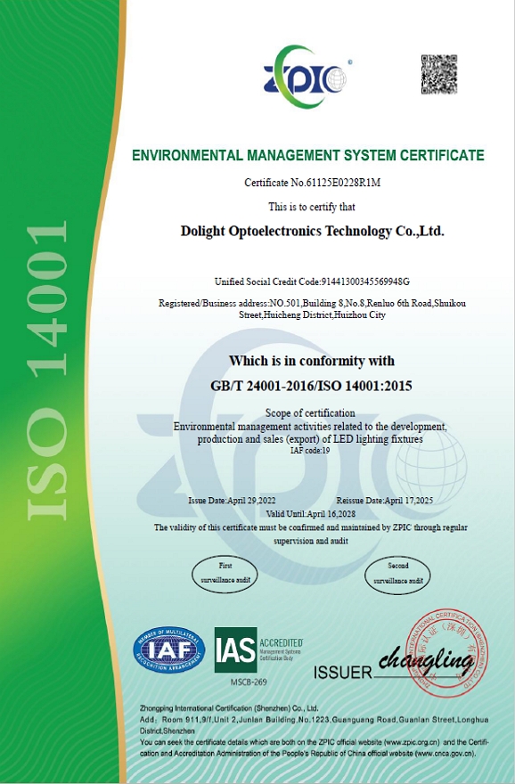Click the ZPIC logo at top
This screenshot has width=515, height=784.
[x=305, y=77]
